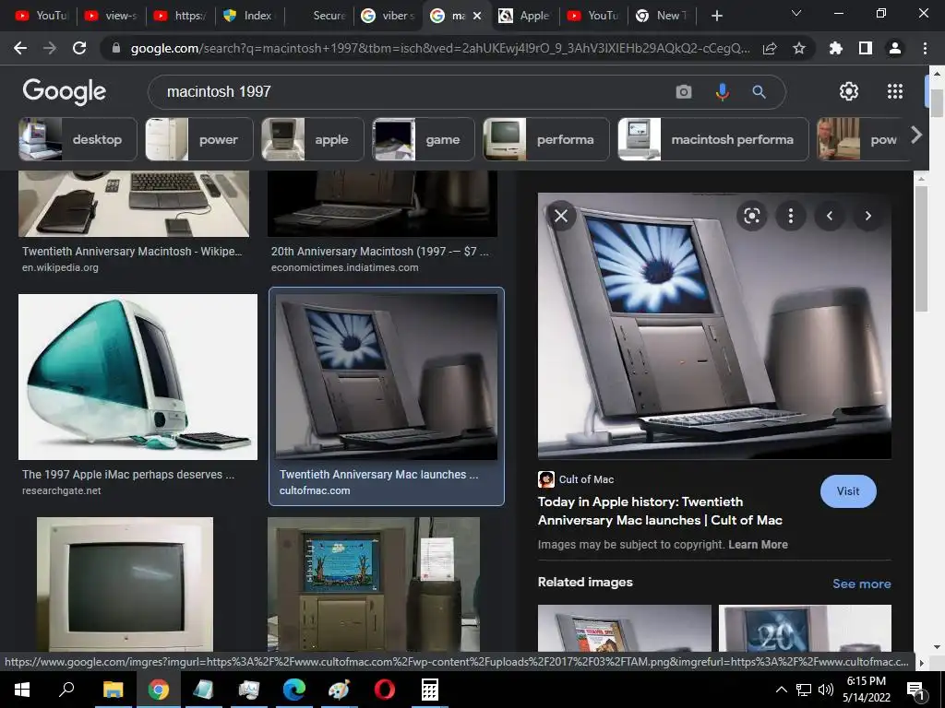Open File Explorer from taskbar

pyautogui.click(x=113, y=690)
